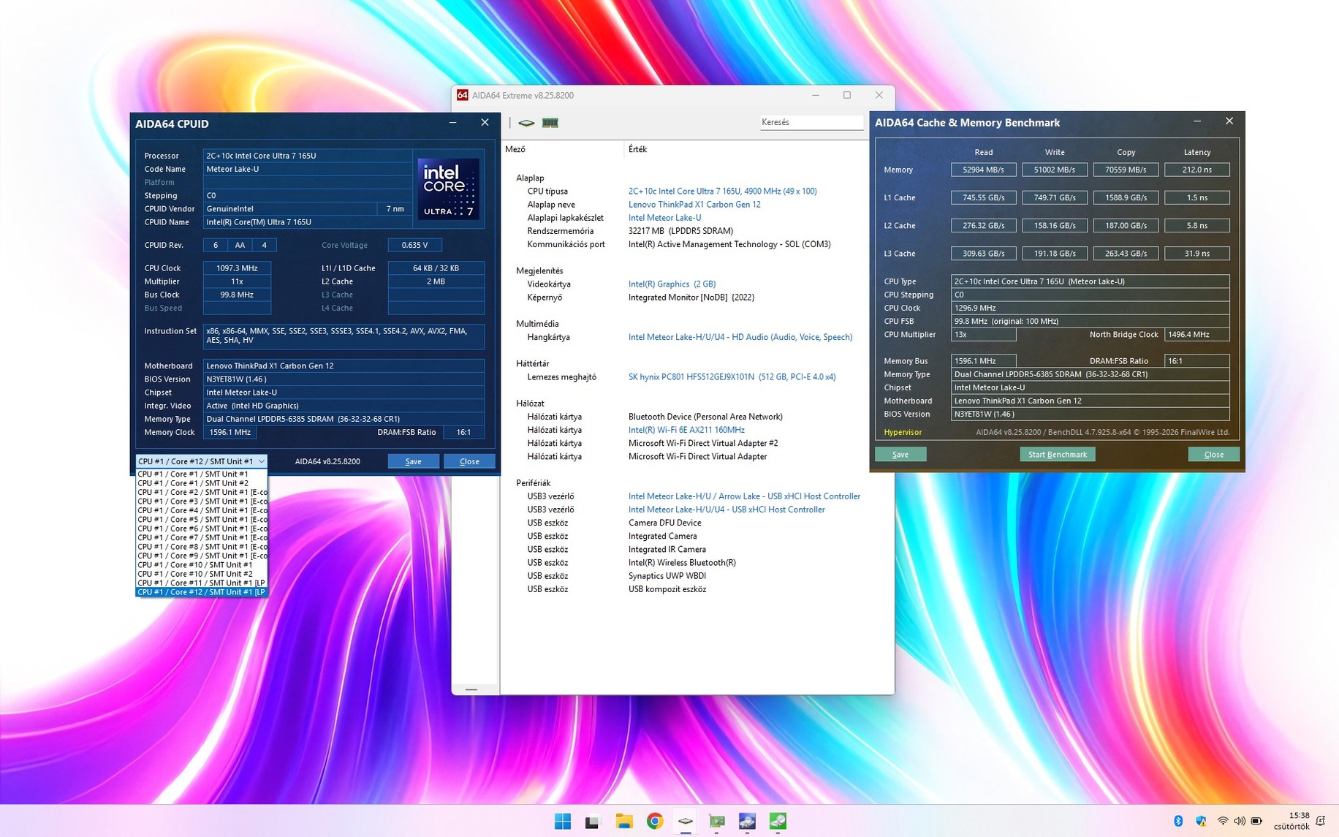Screen dimensions: 1339x837
Task: Select Core #1 / SMT Unit #1 in list
Action: (202, 474)
